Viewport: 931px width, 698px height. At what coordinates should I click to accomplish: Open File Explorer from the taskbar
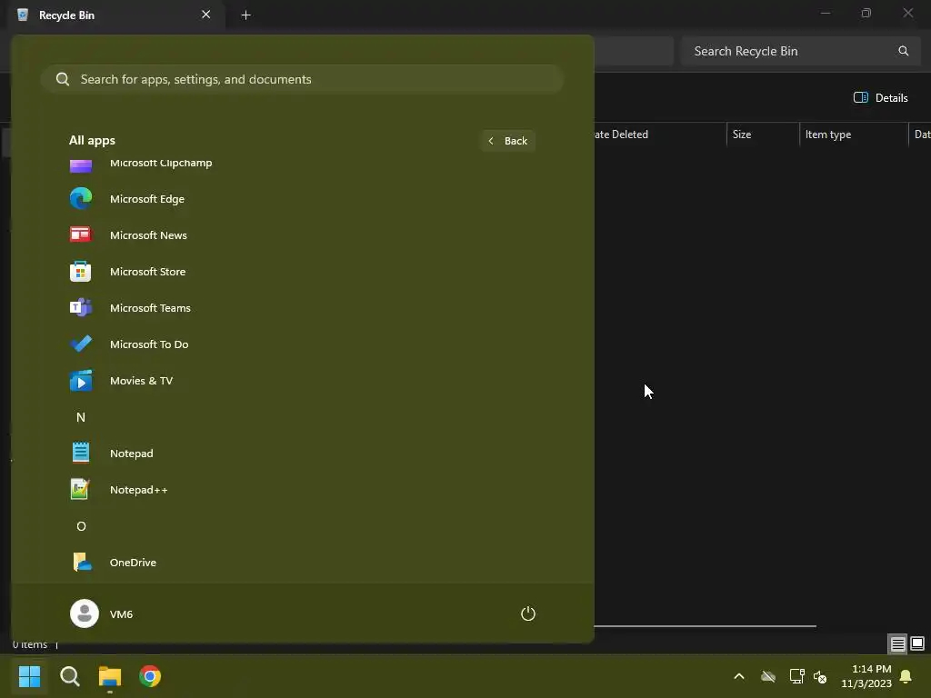(110, 676)
